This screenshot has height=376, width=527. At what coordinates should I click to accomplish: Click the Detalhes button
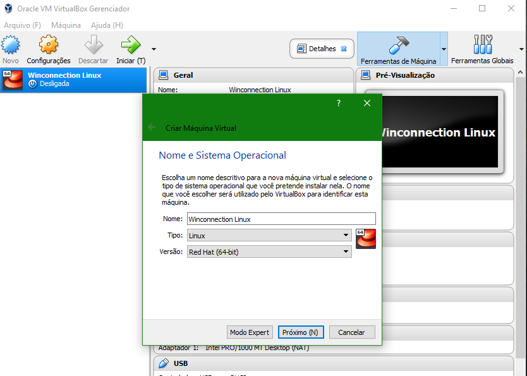[322, 49]
